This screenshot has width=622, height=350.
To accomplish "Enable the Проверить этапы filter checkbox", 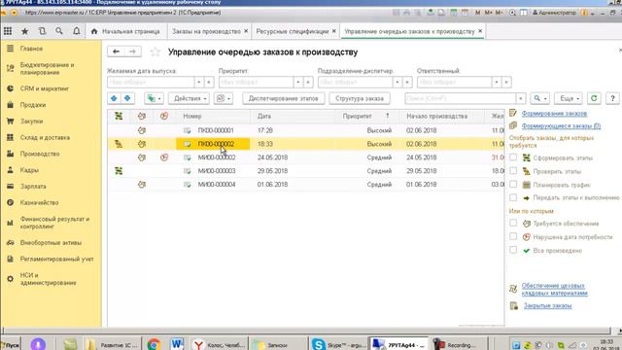I will pos(513,171).
